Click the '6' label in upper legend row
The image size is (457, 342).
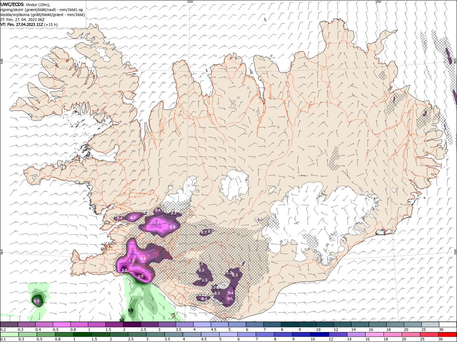click(247, 330)
